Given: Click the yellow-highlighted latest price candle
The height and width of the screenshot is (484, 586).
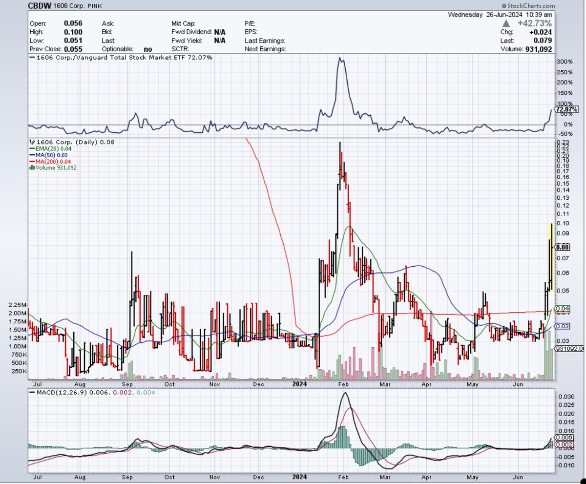Looking at the screenshot, I should [551, 256].
